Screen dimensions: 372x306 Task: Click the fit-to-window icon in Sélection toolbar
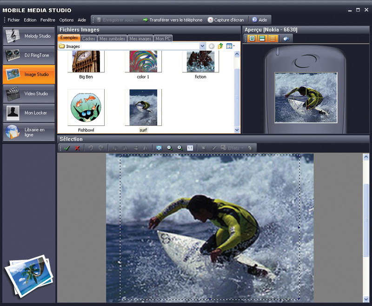[x=159, y=148]
